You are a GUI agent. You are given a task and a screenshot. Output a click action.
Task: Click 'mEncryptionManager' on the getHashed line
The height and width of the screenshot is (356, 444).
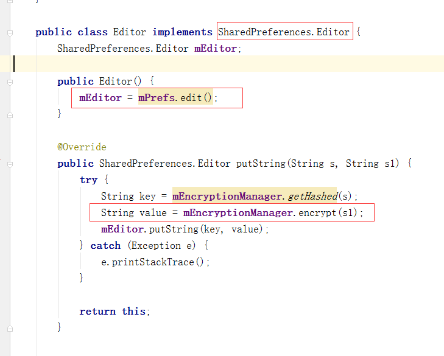pyautogui.click(x=227, y=197)
